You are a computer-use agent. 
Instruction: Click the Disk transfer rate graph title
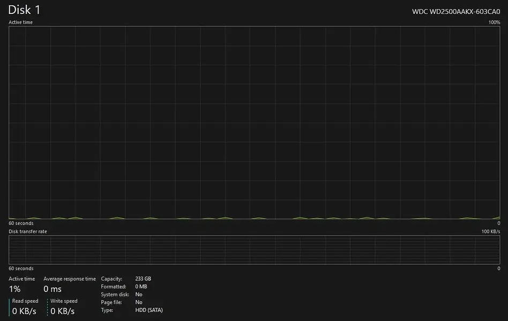(x=27, y=232)
